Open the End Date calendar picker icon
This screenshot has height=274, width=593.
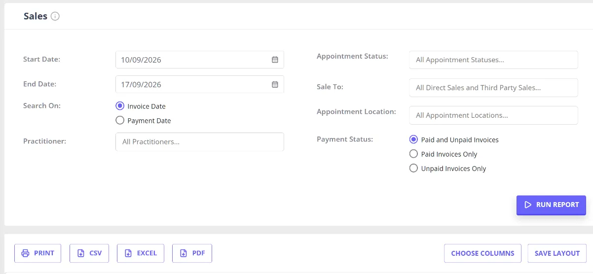(x=275, y=84)
